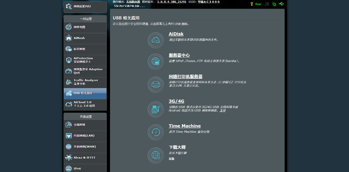Open the IPv6 menu item
349x172 pixels.
point(85,168)
